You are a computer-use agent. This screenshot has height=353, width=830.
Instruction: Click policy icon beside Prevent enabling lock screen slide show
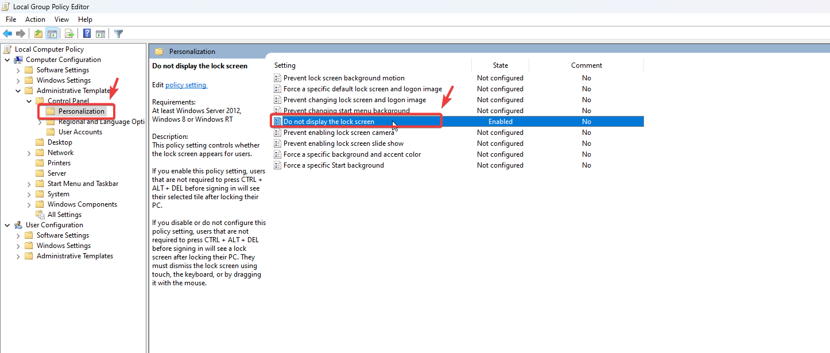[278, 143]
